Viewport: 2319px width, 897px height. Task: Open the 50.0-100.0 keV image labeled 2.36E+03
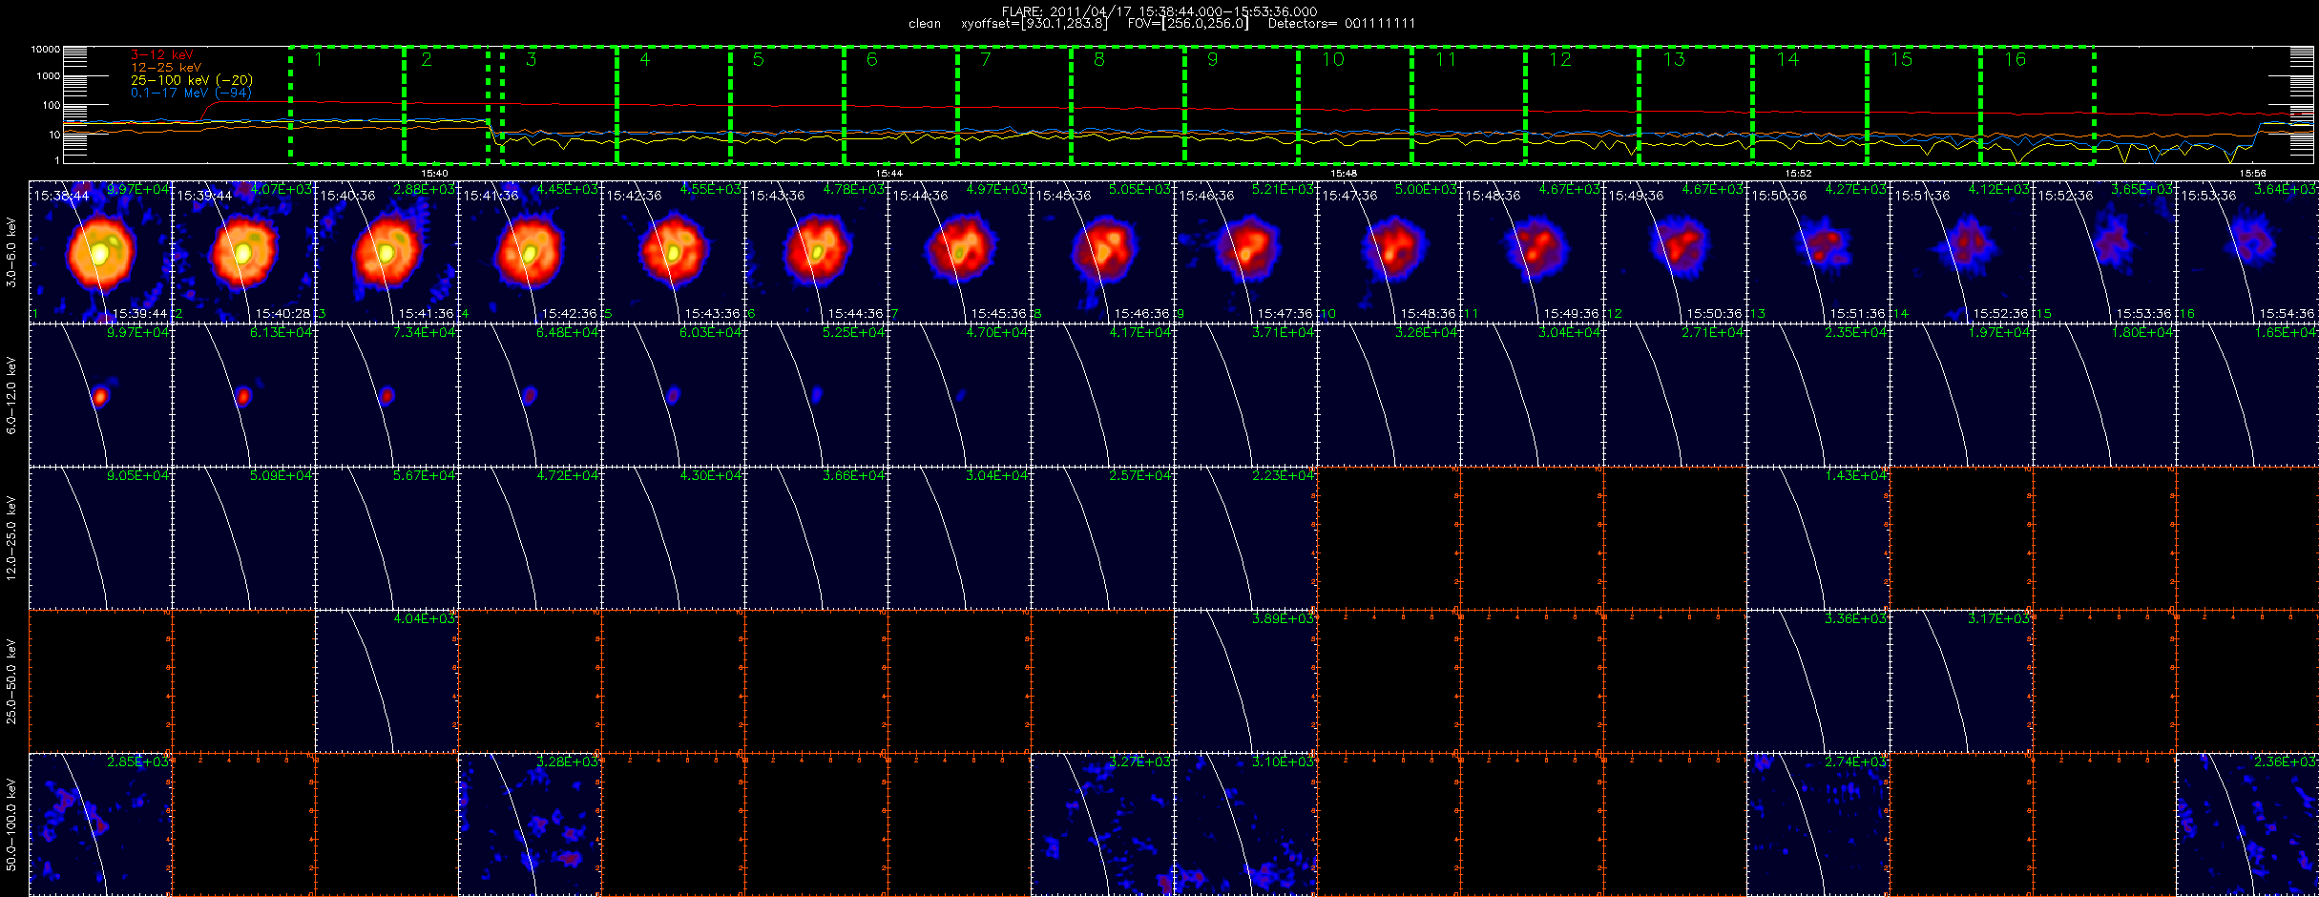(x=2247, y=824)
